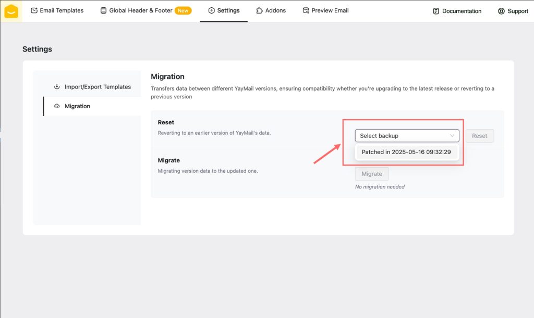Switch to the Settings tab
The width and height of the screenshot is (534, 318).
224,10
